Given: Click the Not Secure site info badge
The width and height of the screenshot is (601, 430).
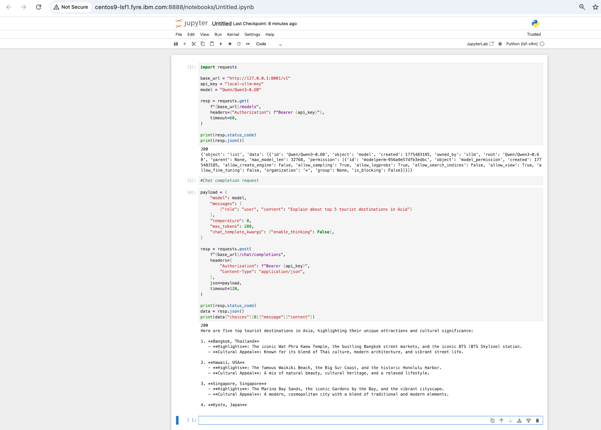Looking at the screenshot, I should (71, 7).
